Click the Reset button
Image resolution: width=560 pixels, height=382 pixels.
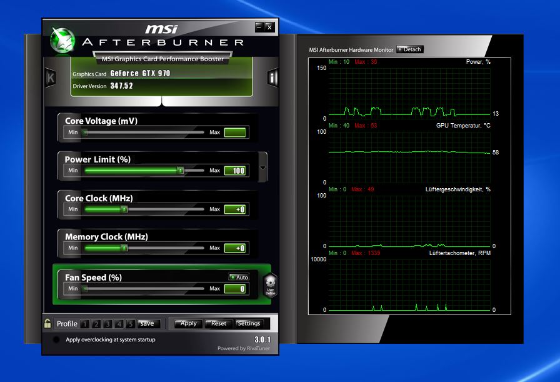[219, 323]
